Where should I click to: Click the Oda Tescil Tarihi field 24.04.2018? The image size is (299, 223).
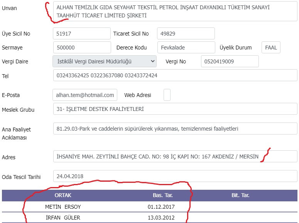tap(175, 176)
